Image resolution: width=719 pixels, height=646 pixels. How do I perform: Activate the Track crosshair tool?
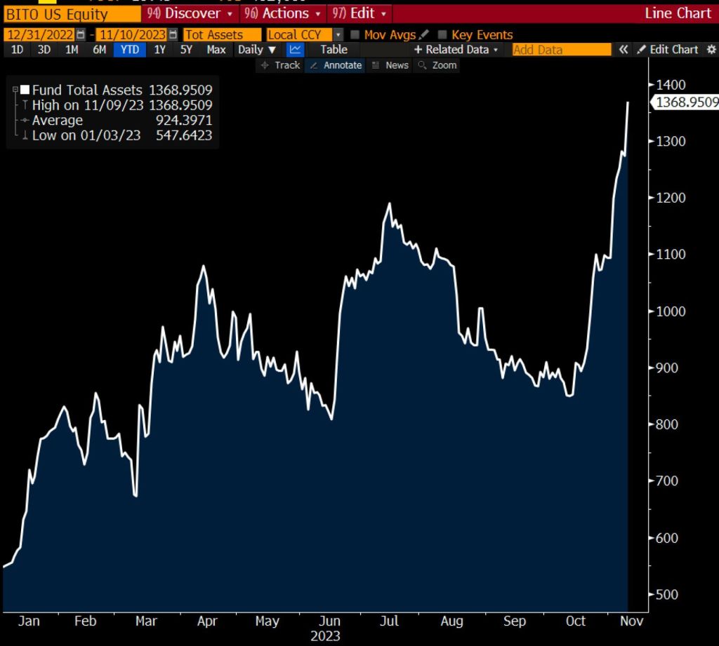click(x=280, y=65)
